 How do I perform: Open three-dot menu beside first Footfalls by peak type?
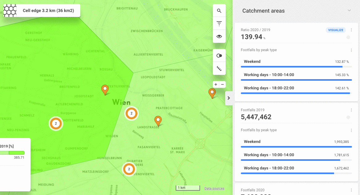pyautogui.click(x=351, y=50)
